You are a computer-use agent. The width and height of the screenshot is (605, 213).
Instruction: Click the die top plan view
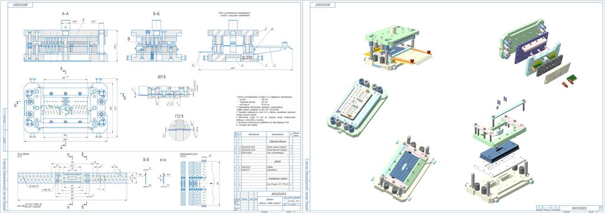point(65,108)
